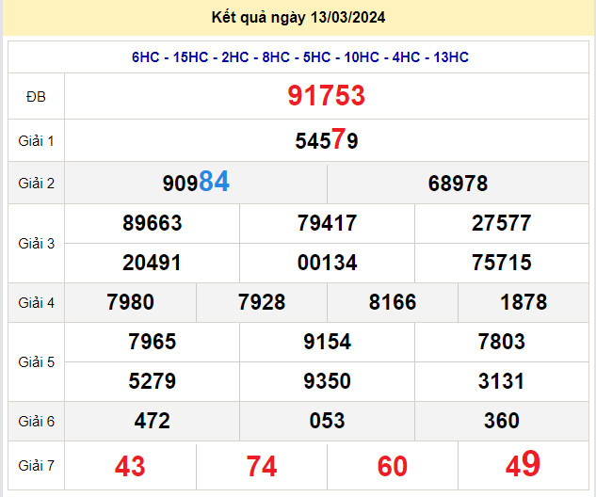Click seventh prize number 49
596x497 pixels.
point(523,463)
